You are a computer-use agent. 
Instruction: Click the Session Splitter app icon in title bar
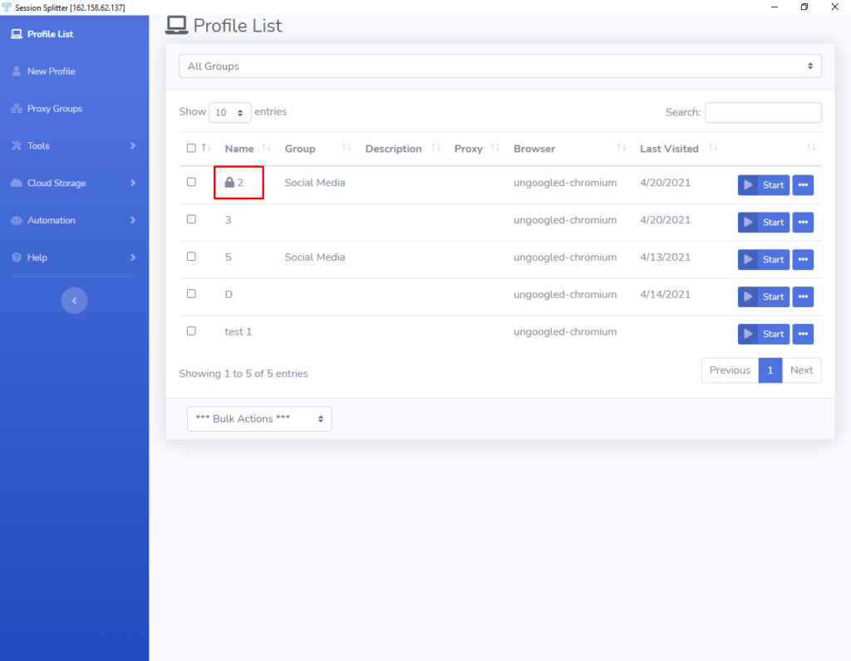(x=7, y=7)
